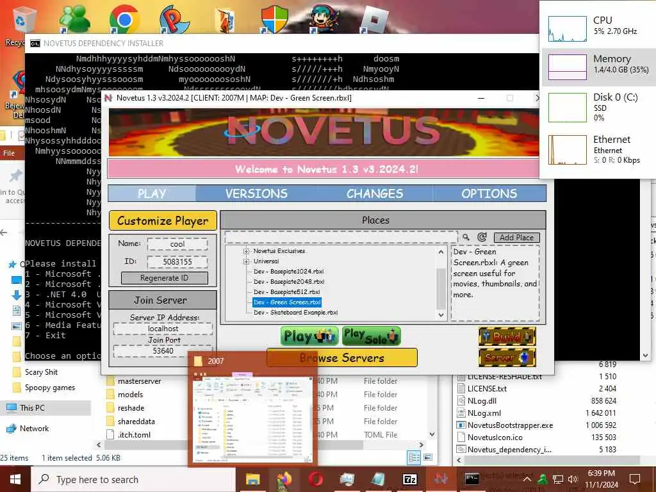Select Network in Explorer sidebar
The height and width of the screenshot is (492, 656).
pyautogui.click(x=34, y=429)
